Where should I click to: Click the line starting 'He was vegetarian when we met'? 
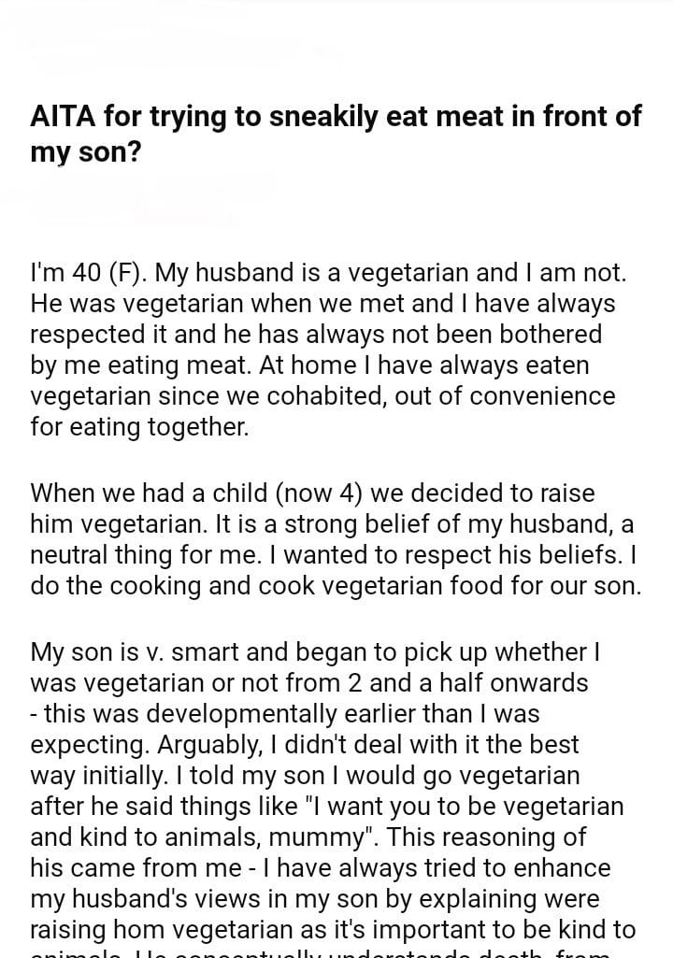322,304
